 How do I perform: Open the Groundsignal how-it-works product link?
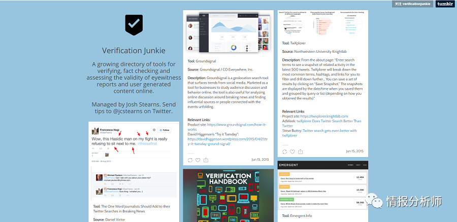[x=227, y=127]
